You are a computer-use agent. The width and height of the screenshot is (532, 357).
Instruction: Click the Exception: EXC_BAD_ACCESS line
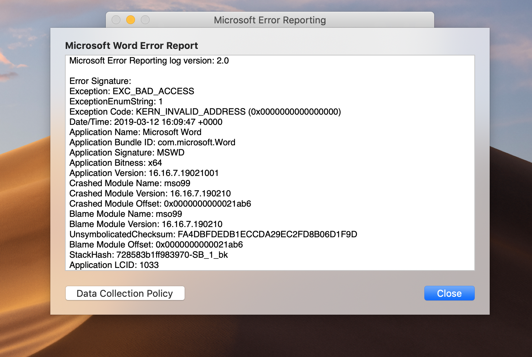[x=132, y=91]
